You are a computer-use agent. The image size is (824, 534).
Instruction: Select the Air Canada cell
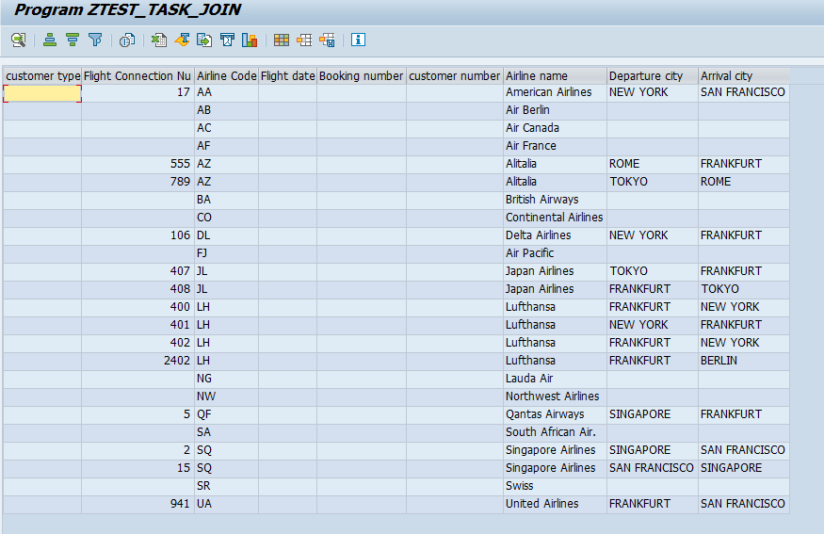coord(555,128)
